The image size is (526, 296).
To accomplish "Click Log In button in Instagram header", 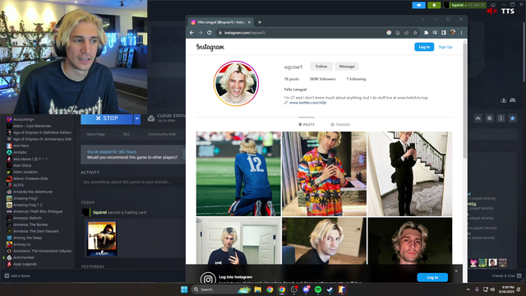I will tap(424, 47).
